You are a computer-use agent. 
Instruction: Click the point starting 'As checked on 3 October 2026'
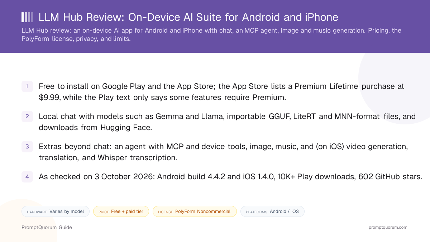(x=230, y=177)
